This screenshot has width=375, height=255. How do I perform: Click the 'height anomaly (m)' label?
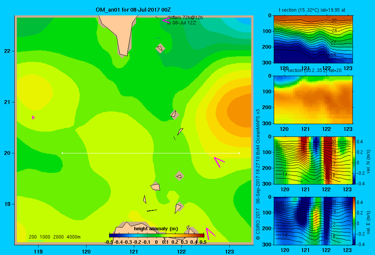[156, 229]
